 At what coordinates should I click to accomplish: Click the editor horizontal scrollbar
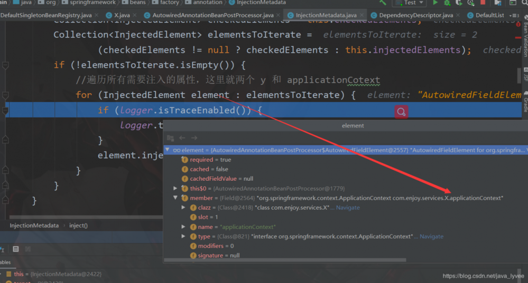[x=86, y=217]
